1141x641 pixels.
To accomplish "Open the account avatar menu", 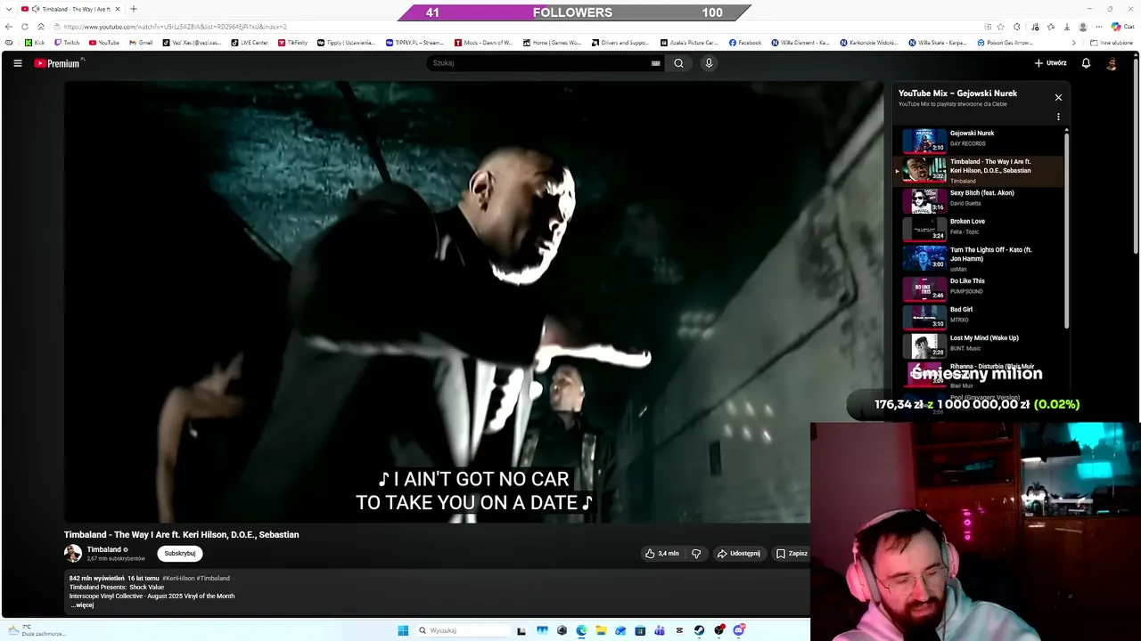I will click(1112, 63).
